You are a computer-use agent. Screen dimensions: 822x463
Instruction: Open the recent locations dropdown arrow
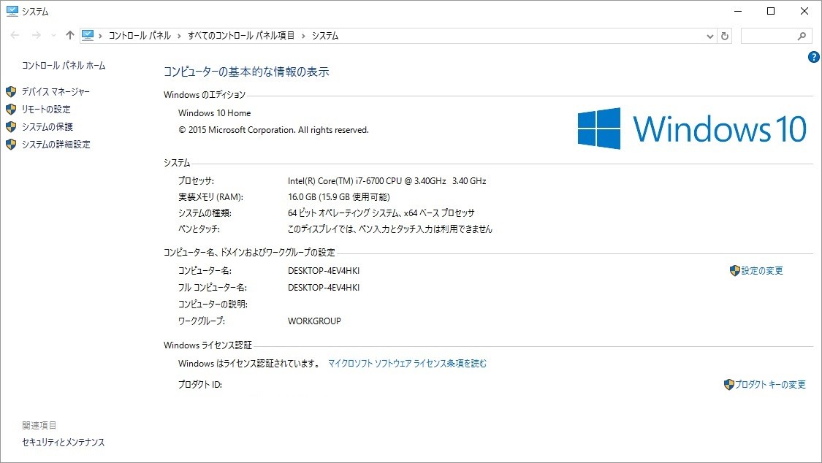coord(53,36)
